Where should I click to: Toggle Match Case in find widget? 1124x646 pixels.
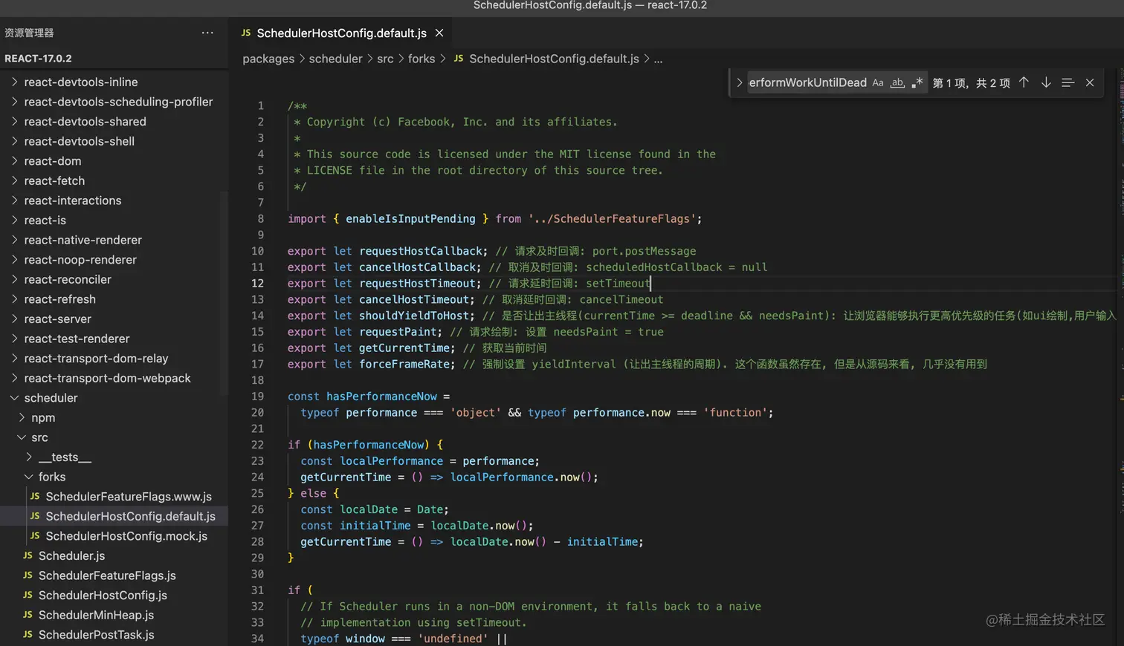878,82
